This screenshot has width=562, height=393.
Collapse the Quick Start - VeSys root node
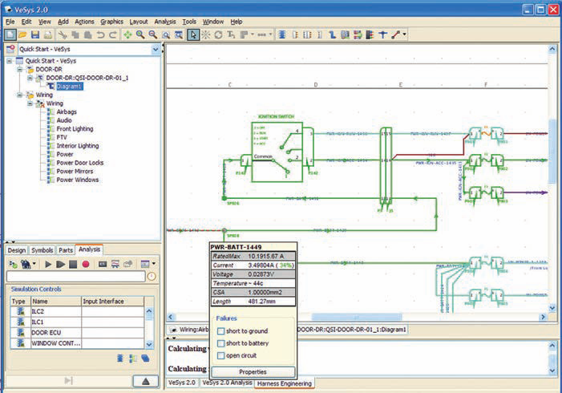click(x=10, y=61)
